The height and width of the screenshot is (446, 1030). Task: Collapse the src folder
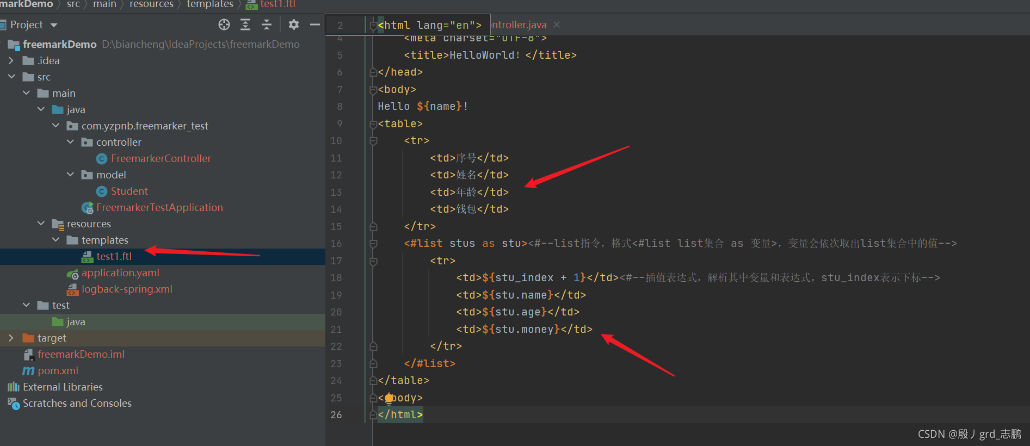[x=11, y=77]
